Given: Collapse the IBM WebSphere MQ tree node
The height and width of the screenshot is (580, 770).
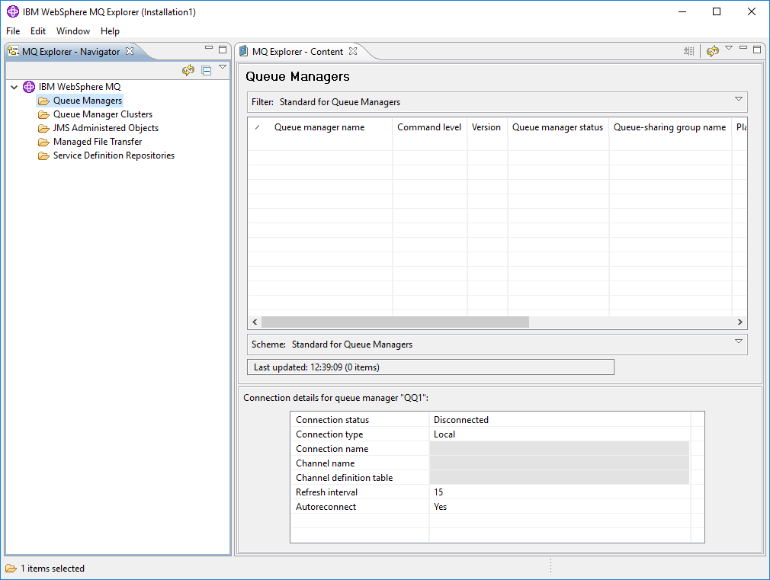Looking at the screenshot, I should click(14, 87).
